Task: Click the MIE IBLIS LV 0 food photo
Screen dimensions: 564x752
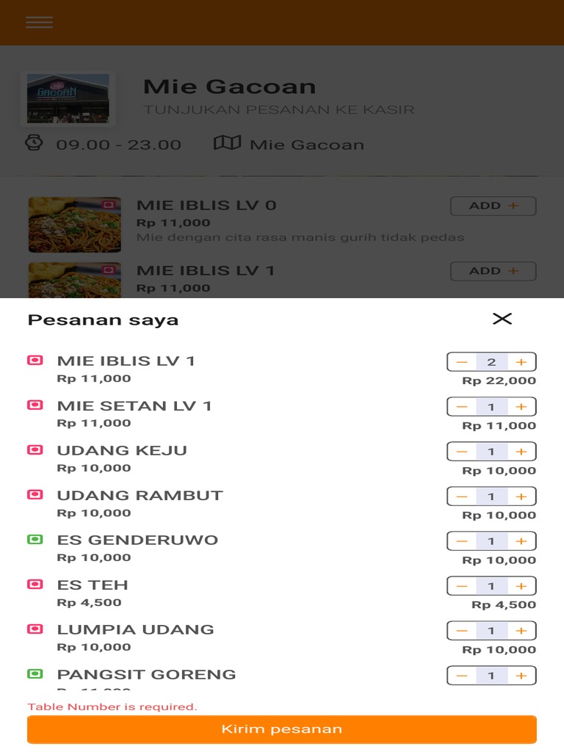Action: coord(74,224)
